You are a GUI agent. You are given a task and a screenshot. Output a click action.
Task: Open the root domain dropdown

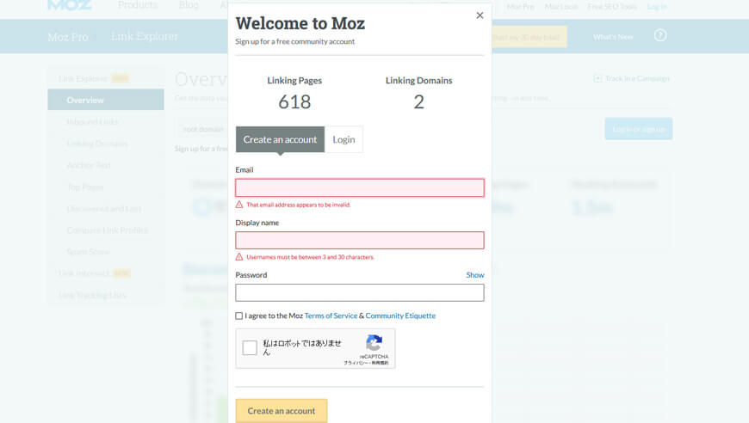click(201, 129)
